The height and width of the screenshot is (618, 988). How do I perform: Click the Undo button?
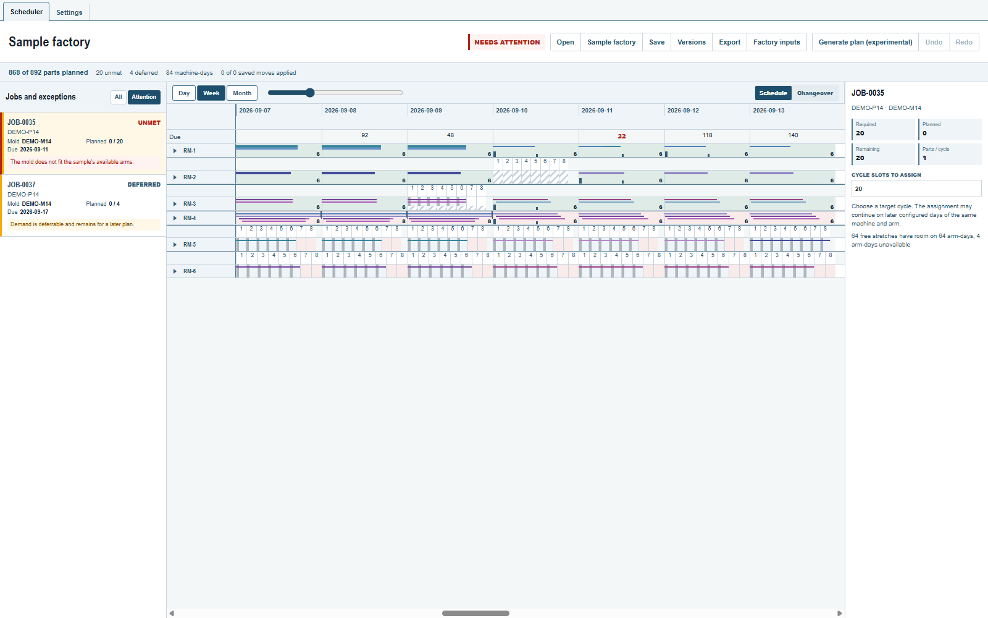click(934, 42)
